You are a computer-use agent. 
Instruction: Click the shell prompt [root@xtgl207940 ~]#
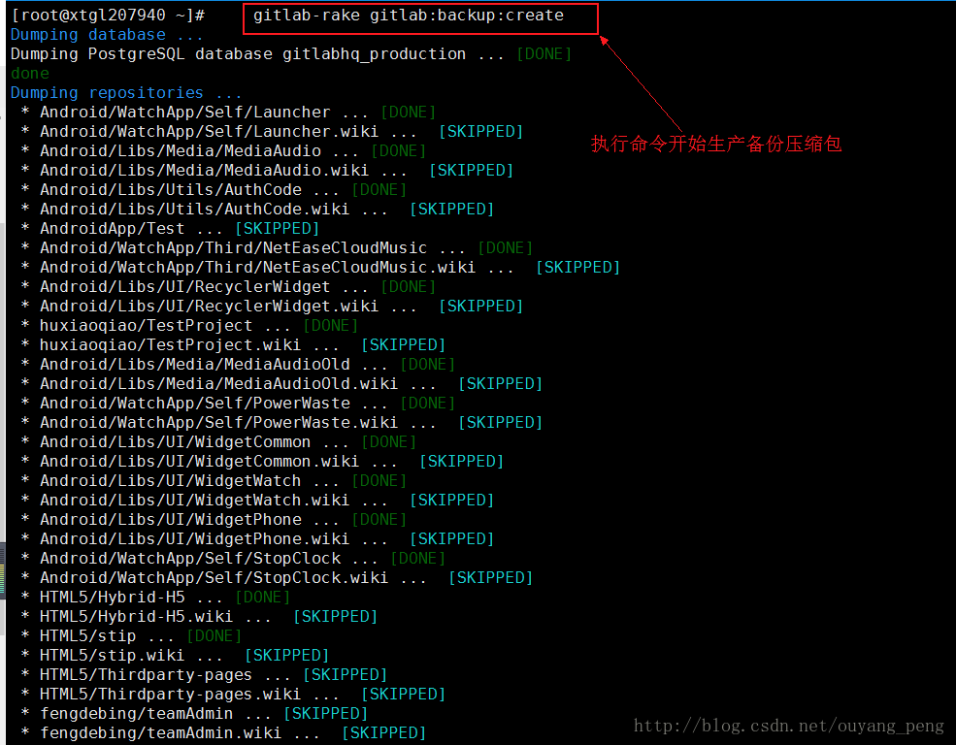click(x=108, y=16)
